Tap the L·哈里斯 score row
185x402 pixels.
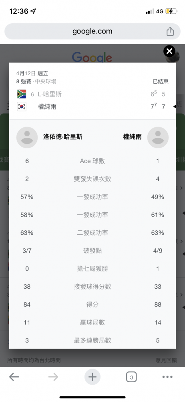click(x=92, y=94)
